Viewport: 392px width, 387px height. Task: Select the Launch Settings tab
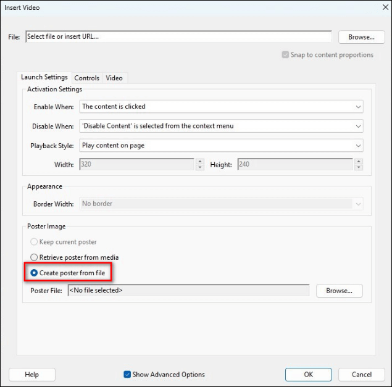pos(44,77)
